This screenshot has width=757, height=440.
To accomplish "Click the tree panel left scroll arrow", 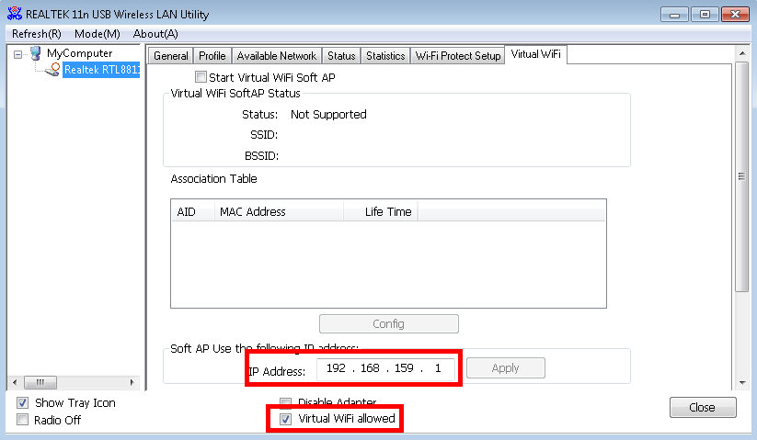I will (x=15, y=383).
